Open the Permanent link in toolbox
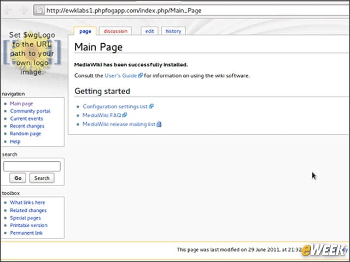This screenshot has height=262, width=350. tap(26, 233)
